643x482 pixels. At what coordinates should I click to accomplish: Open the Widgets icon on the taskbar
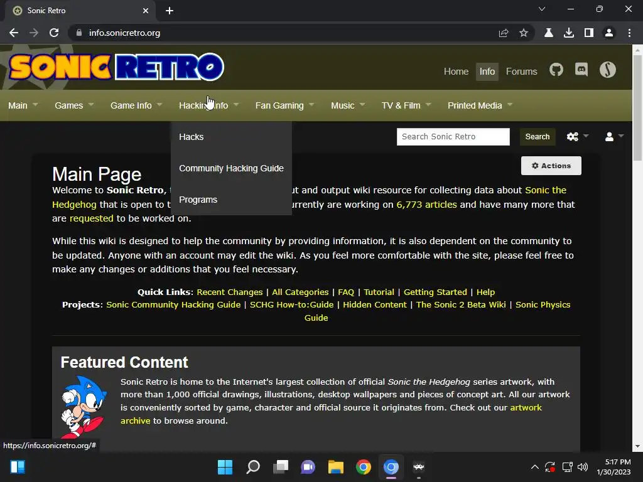pos(18,467)
